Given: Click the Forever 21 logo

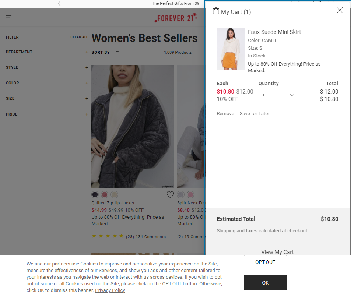Looking at the screenshot, I should pyautogui.click(x=175, y=18).
